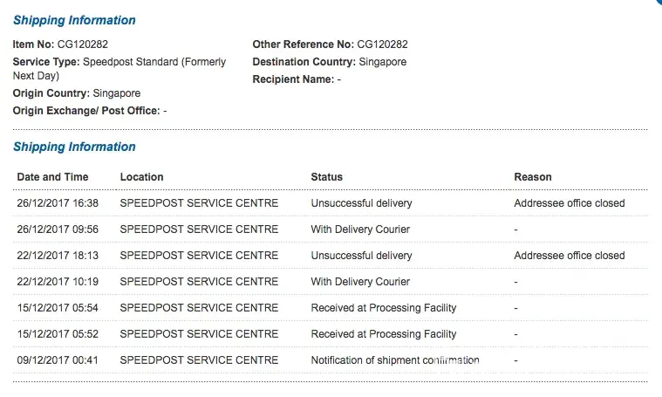Click the Recipient Name label
Screen dimensions: 662x397
292,79
